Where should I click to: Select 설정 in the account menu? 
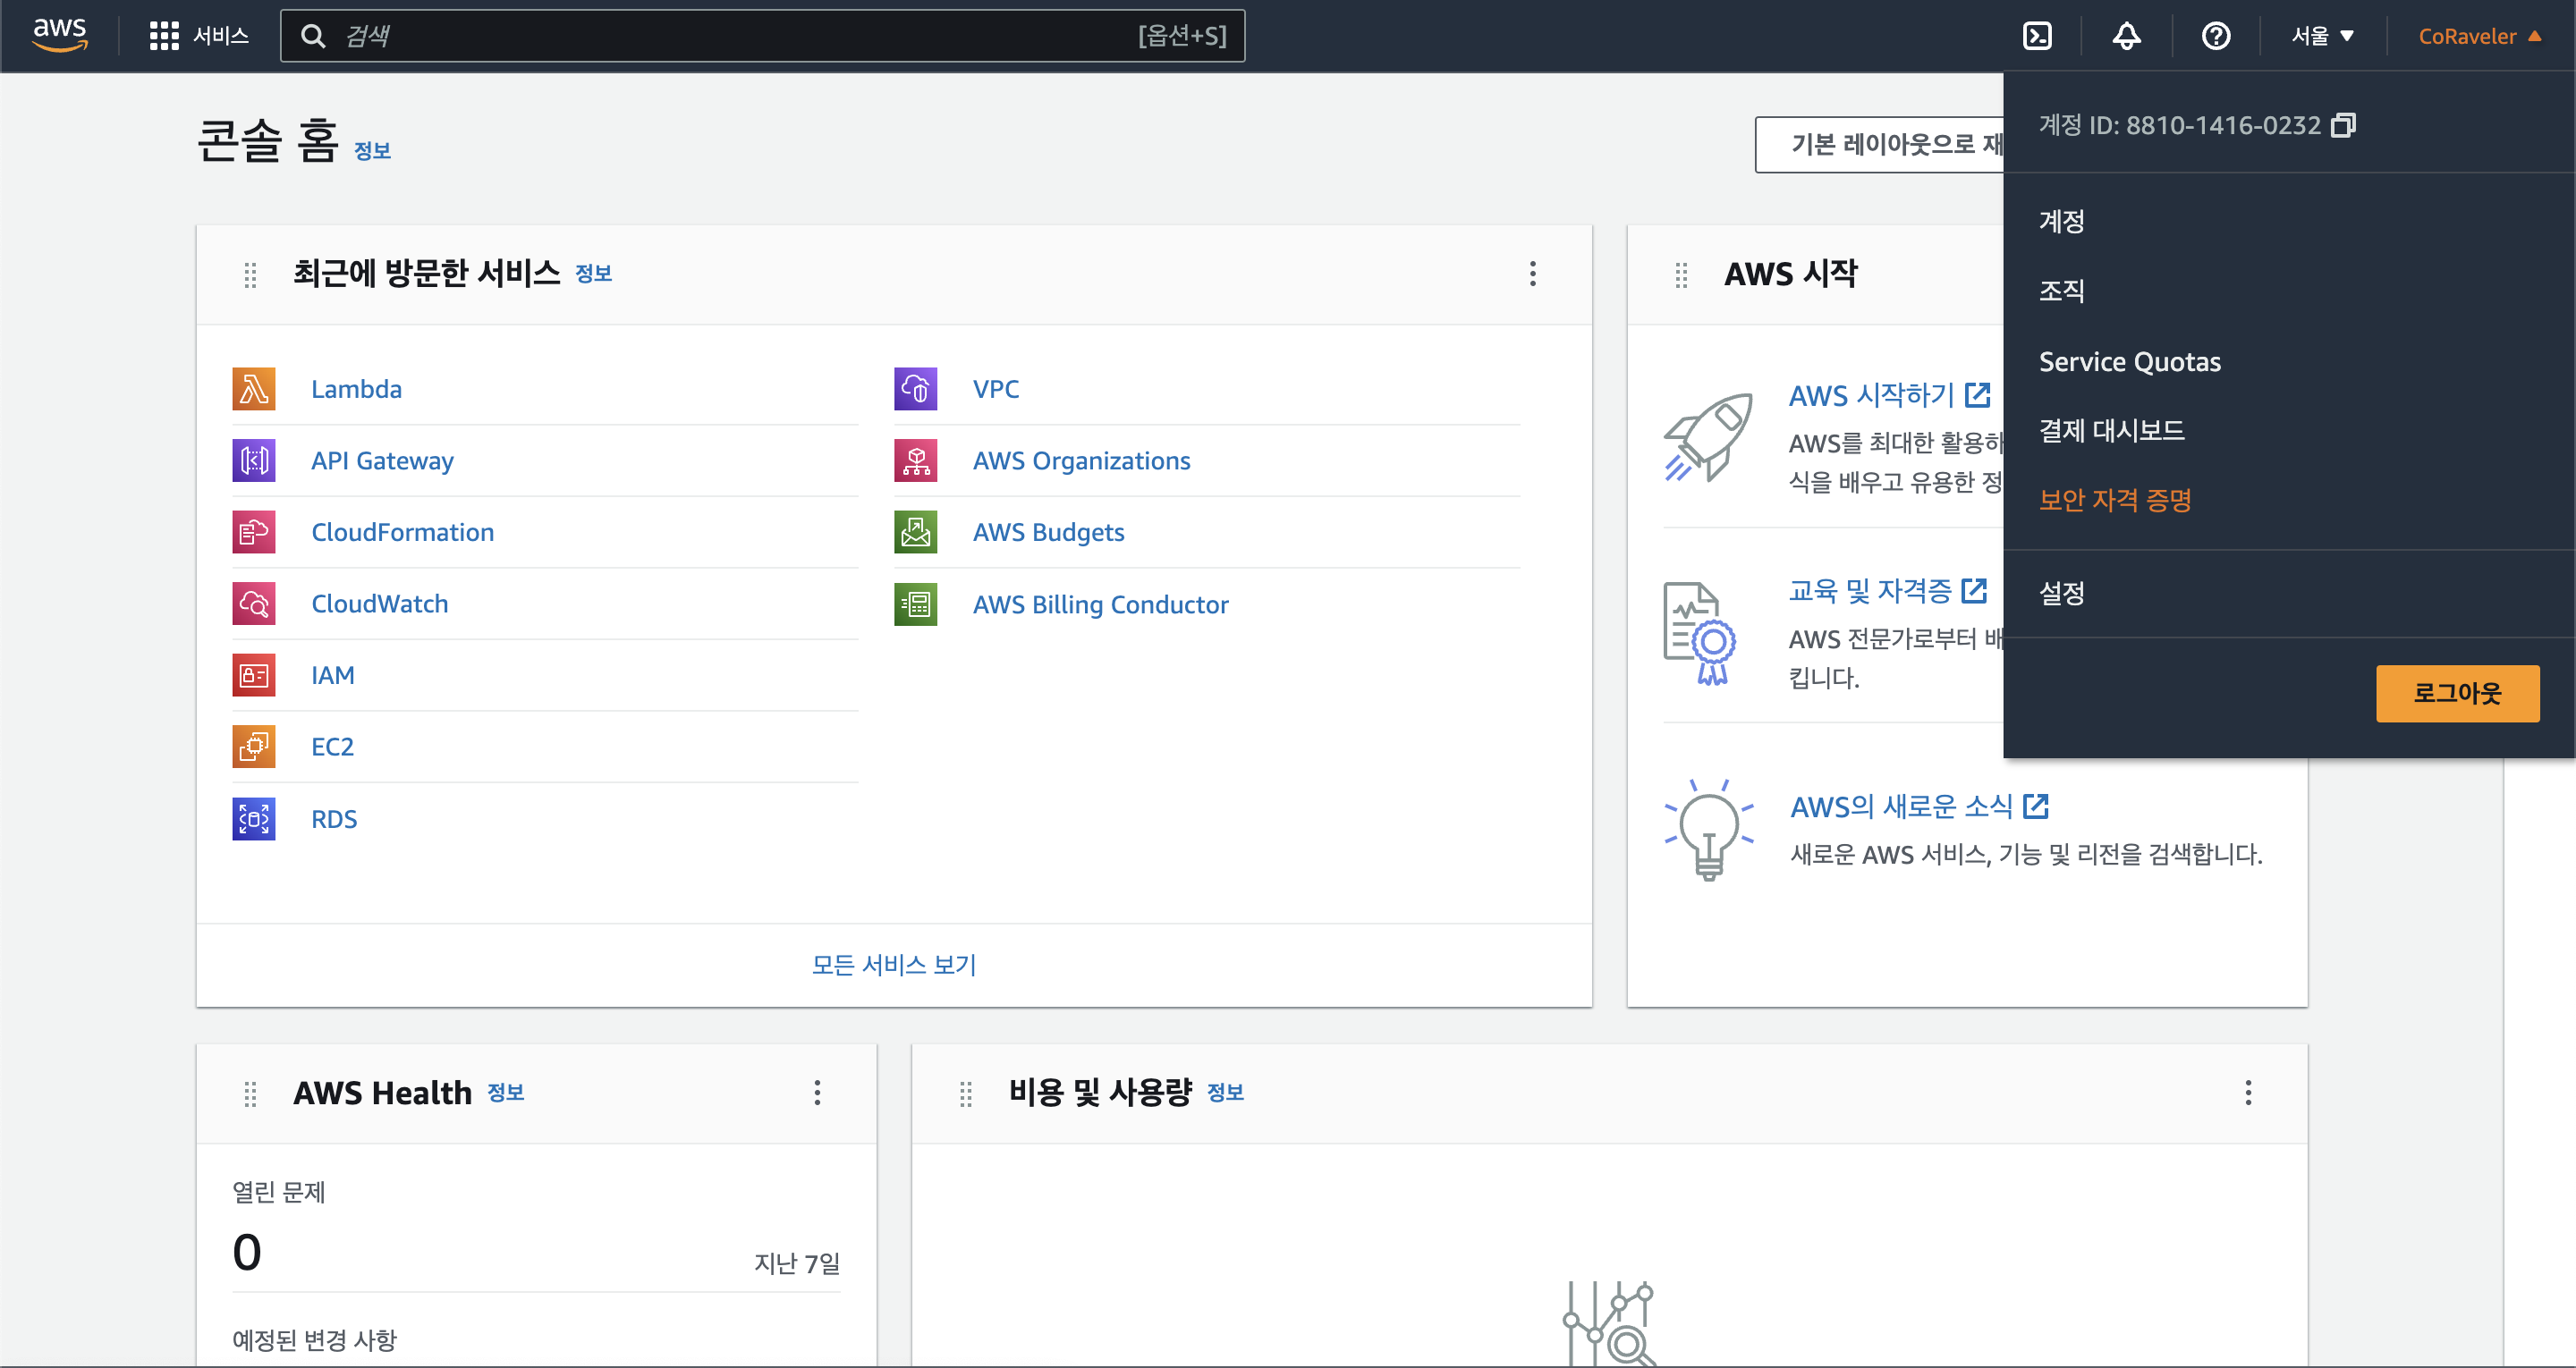[2061, 593]
